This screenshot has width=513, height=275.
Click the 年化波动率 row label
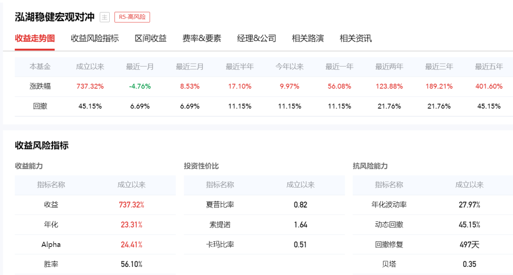click(389, 205)
